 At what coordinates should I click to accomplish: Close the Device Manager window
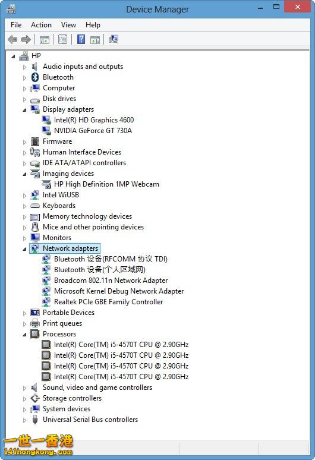(x=297, y=7)
